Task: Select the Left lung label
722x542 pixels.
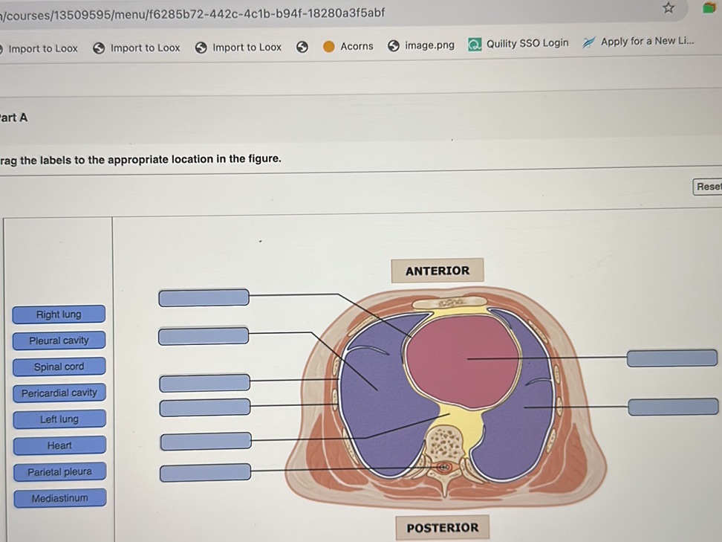Action: click(59, 419)
